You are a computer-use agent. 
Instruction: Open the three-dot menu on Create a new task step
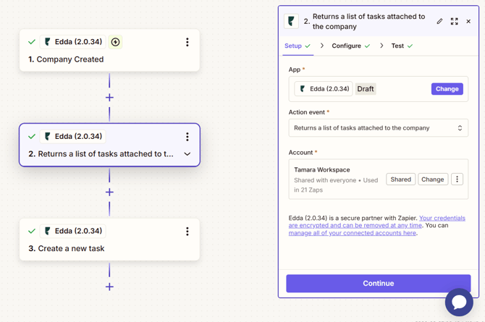[187, 231]
